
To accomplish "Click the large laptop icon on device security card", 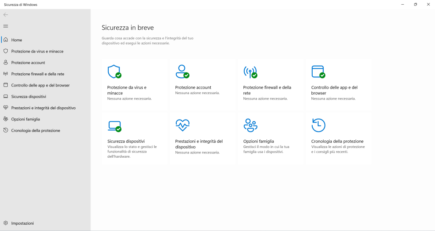I will [115, 126].
